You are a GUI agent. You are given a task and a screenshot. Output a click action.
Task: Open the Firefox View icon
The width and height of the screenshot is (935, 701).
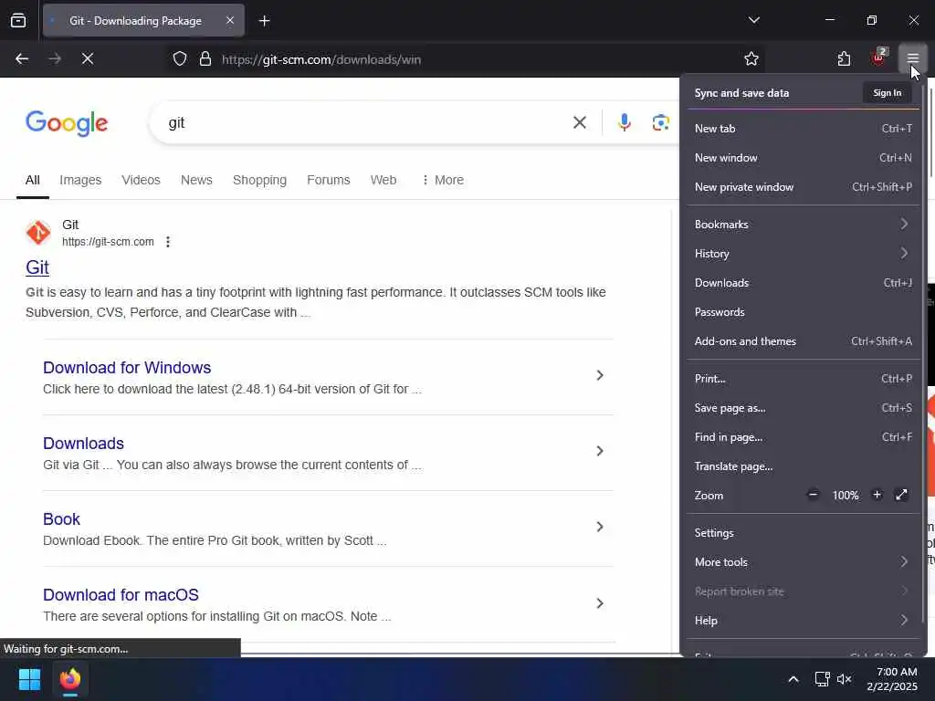pos(18,21)
